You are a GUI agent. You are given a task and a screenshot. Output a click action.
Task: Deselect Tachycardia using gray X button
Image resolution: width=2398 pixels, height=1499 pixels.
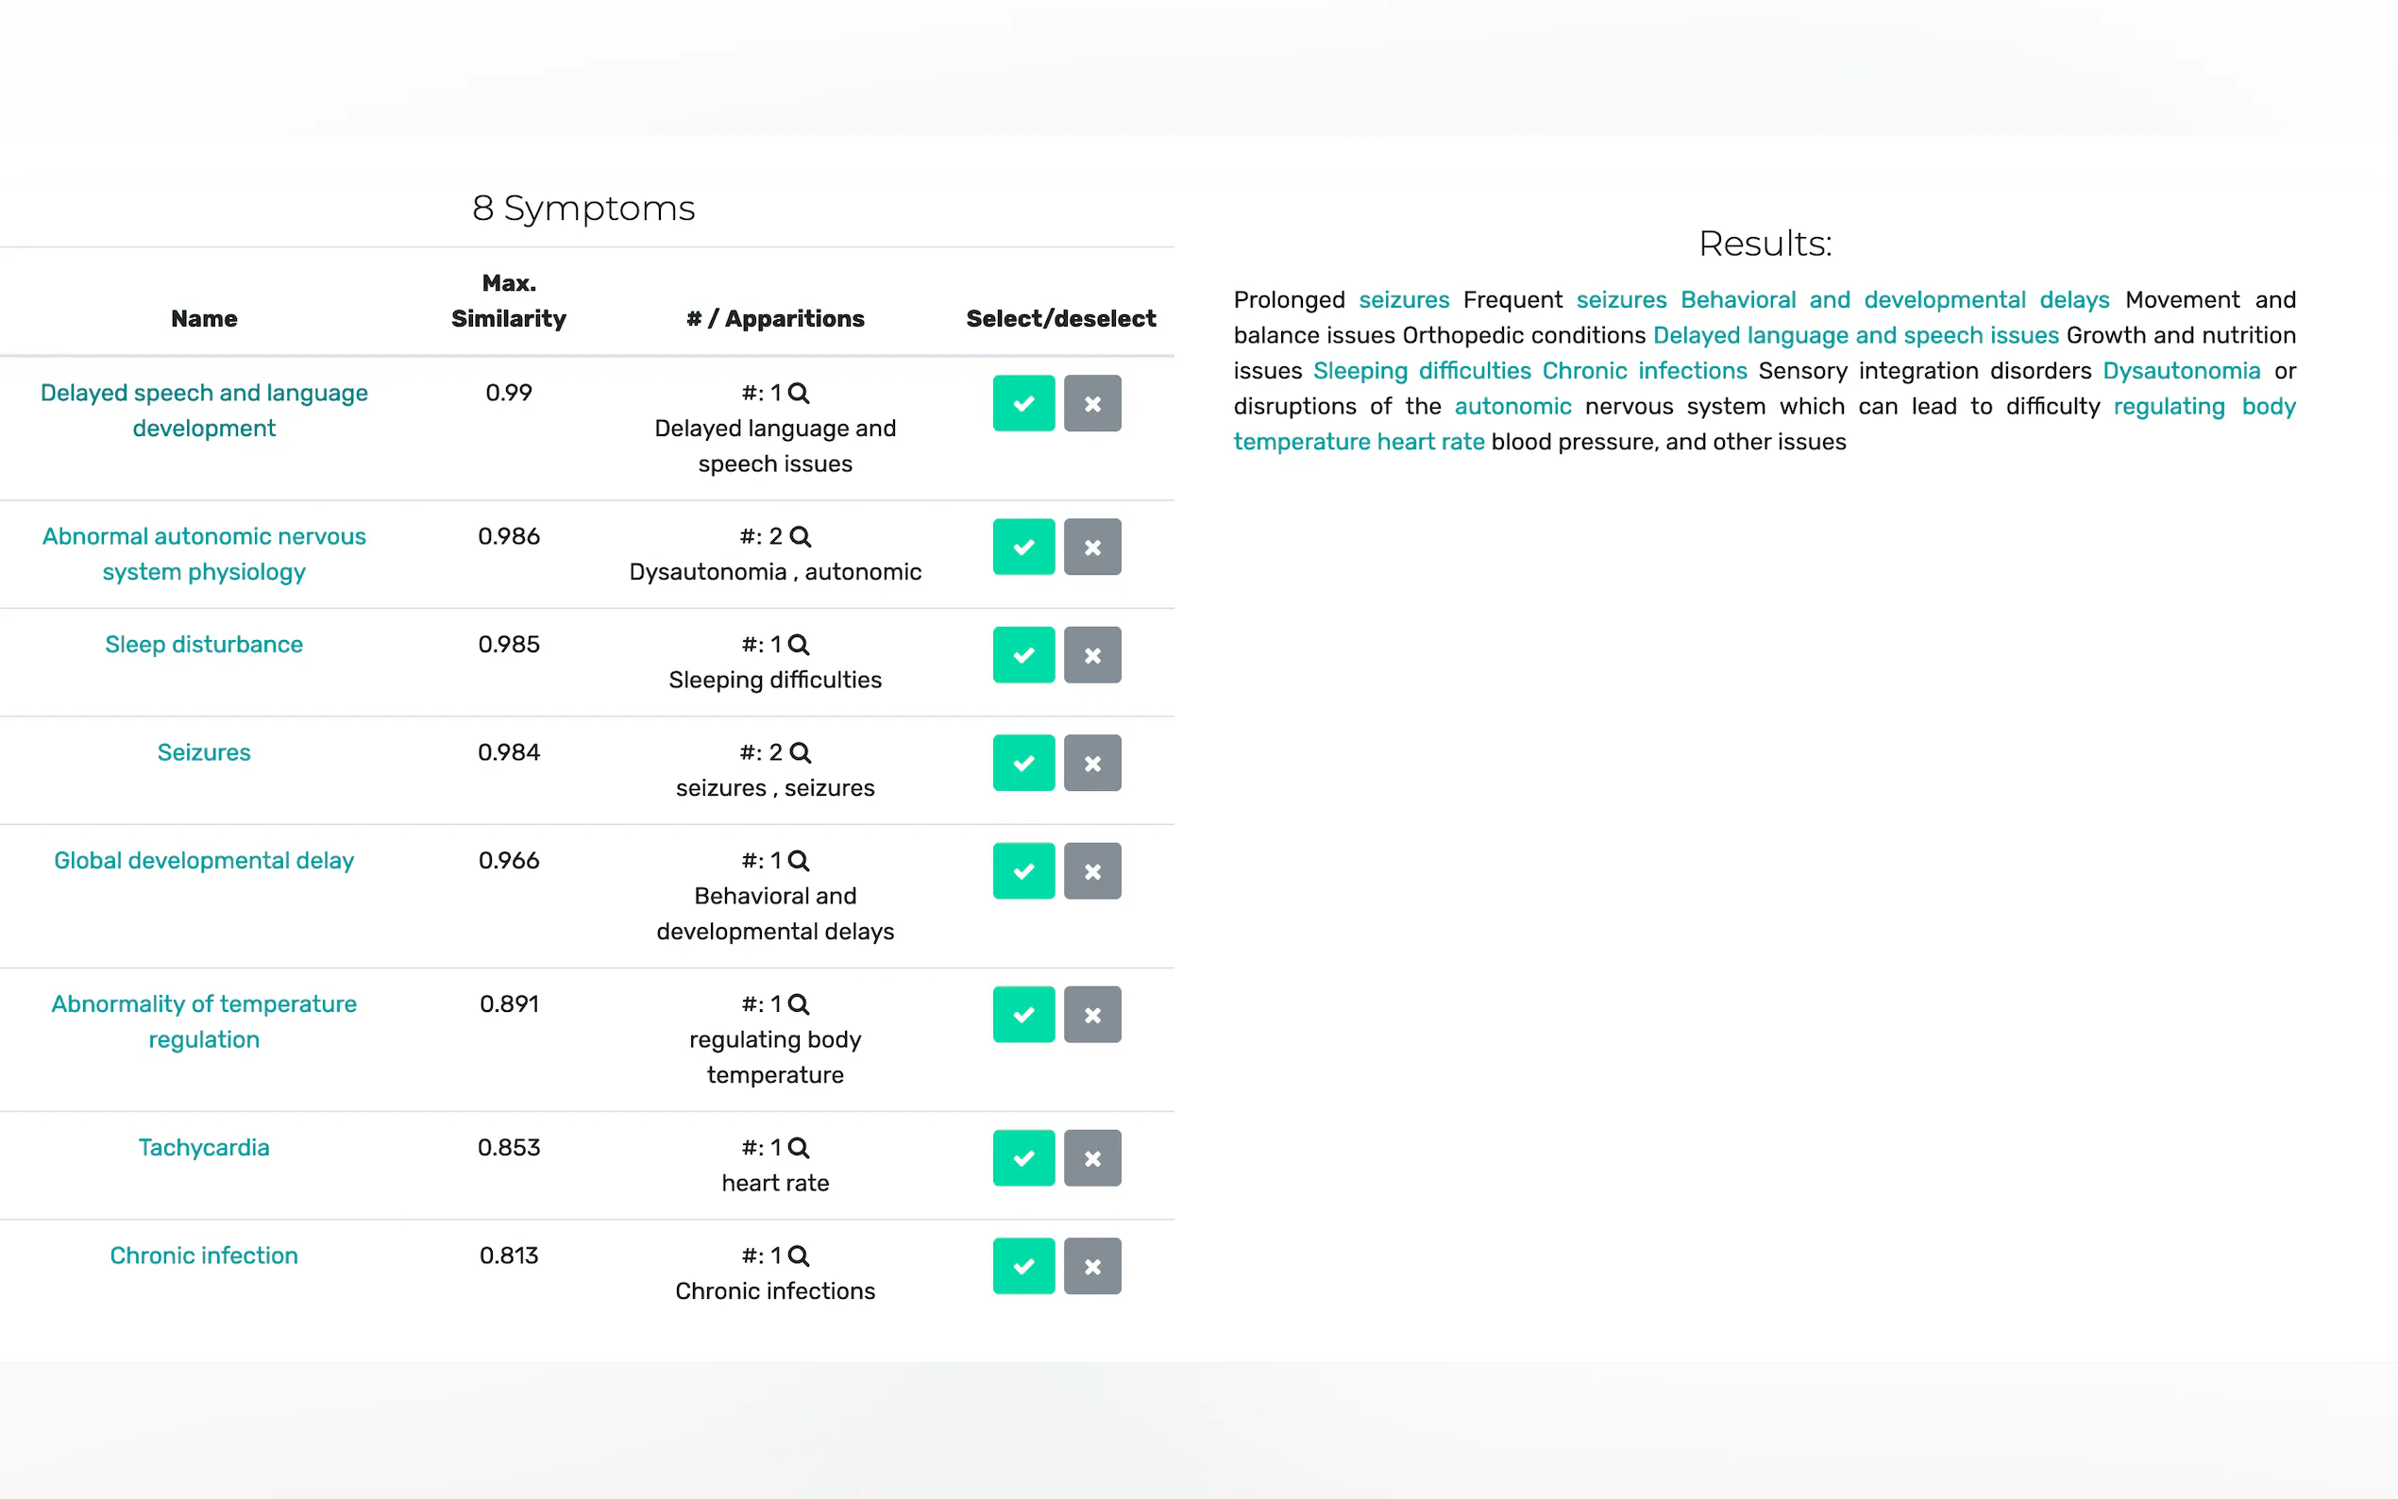click(1091, 1157)
